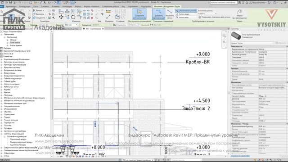Click the Thin Lines icon in quick access toolbar
The width and height of the screenshot is (288, 162).
58,2
